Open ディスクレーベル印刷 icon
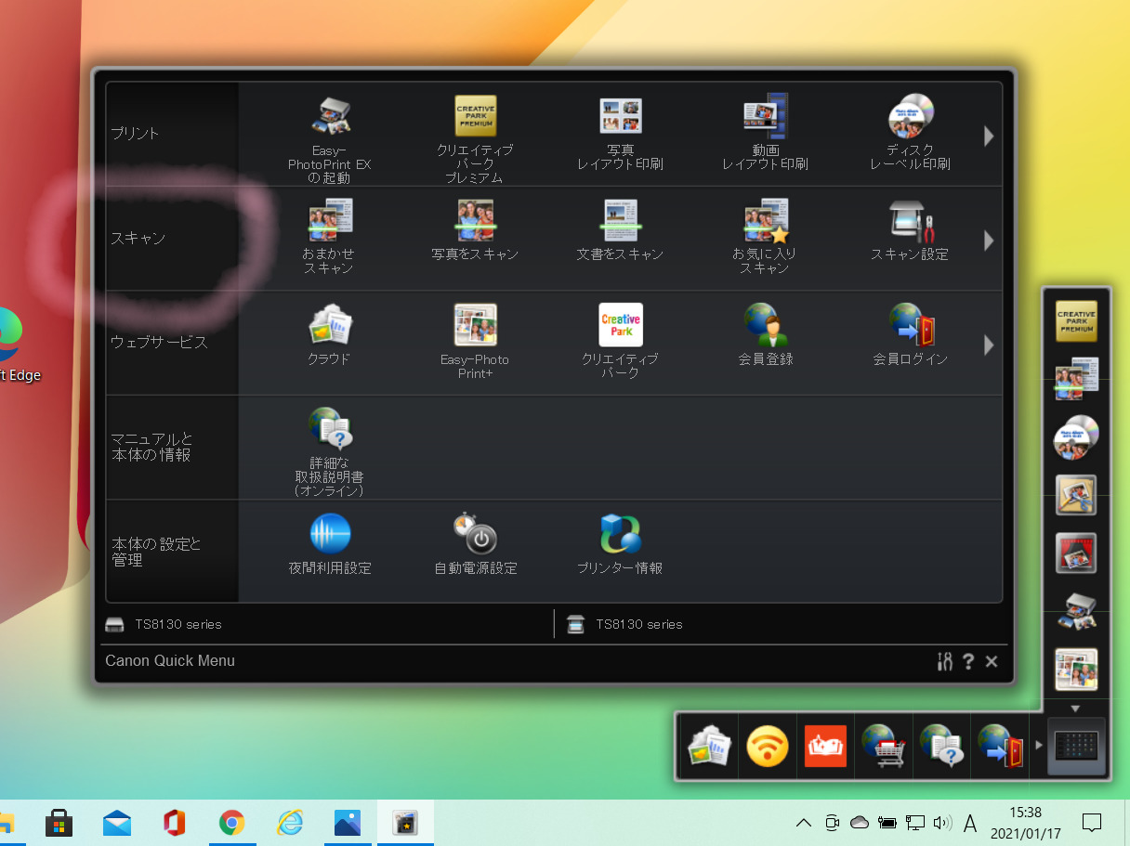 pyautogui.click(x=910, y=117)
